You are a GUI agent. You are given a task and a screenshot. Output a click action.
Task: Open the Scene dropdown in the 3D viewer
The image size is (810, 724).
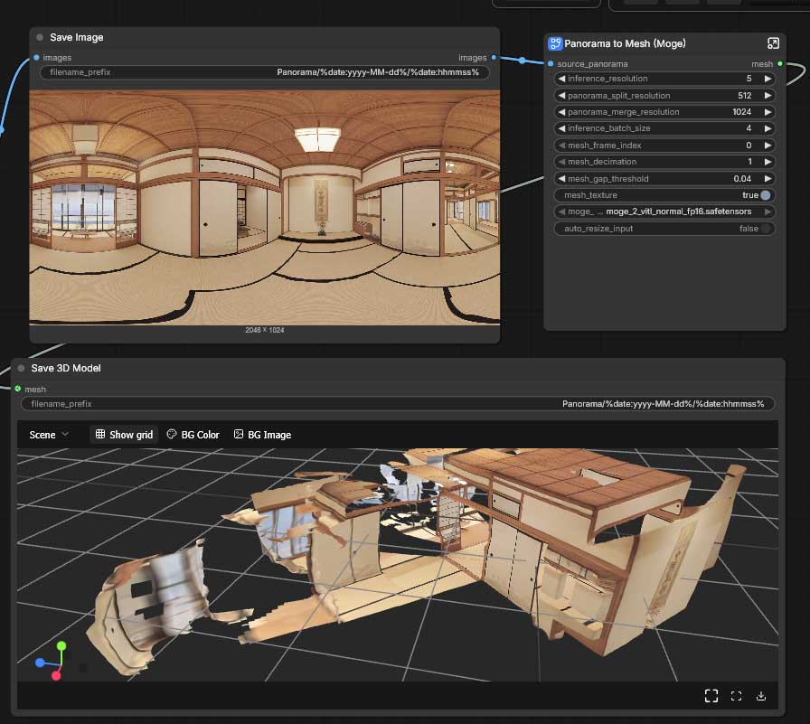point(49,435)
